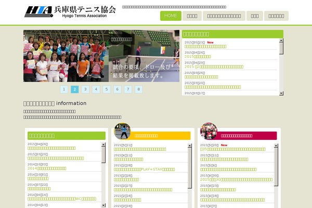Open yellow panel link dated 2015-5-11
Screen dimensions: 312x208
[x=140, y=149]
